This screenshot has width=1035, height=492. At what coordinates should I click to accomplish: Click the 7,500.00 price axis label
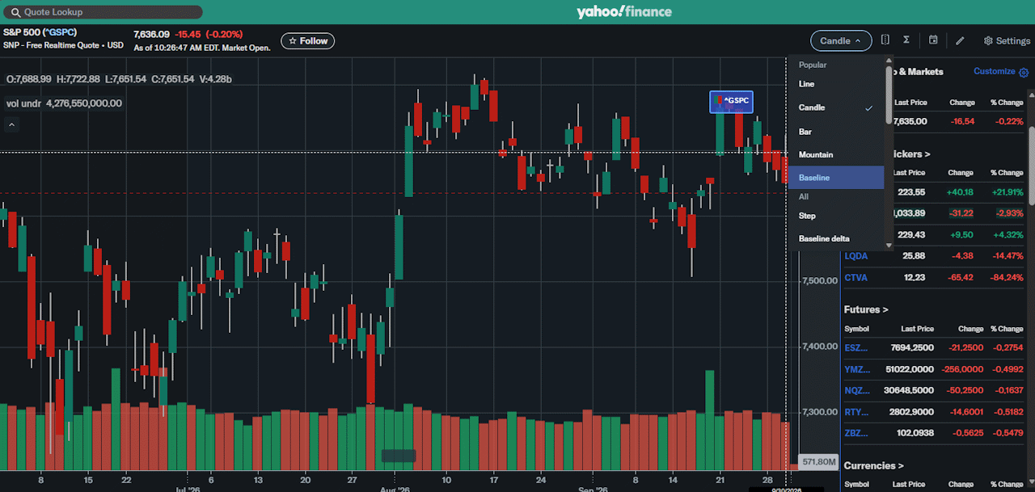(820, 280)
